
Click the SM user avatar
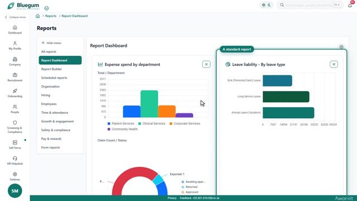pyautogui.click(x=15, y=191)
